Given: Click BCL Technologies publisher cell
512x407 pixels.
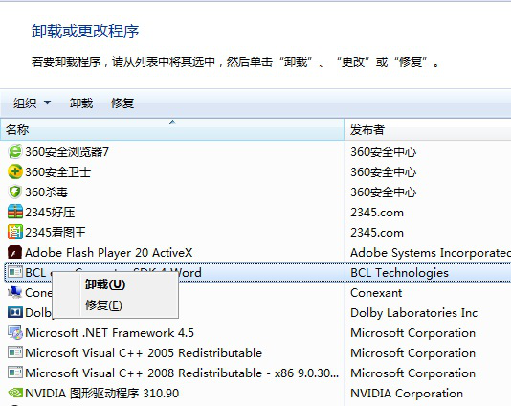Looking at the screenshot, I should pyautogui.click(x=399, y=272).
